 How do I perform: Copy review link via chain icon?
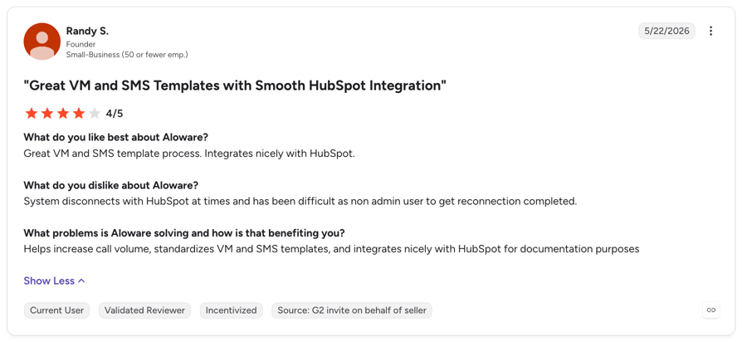tap(710, 310)
